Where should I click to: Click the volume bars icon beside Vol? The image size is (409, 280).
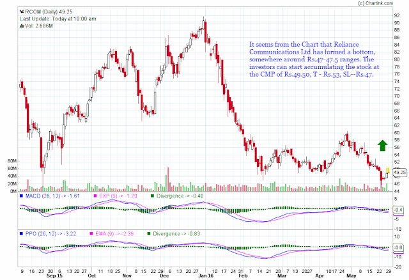pyautogui.click(x=22, y=26)
